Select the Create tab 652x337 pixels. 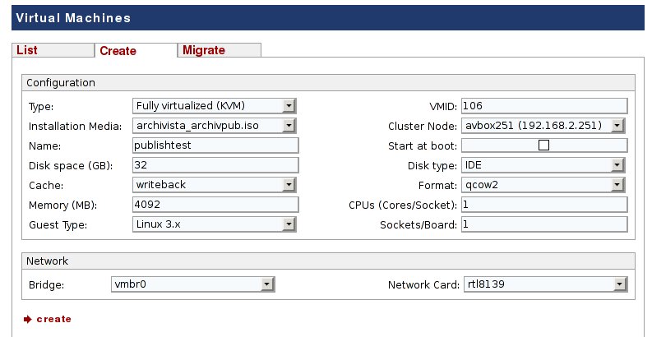pyautogui.click(x=118, y=51)
